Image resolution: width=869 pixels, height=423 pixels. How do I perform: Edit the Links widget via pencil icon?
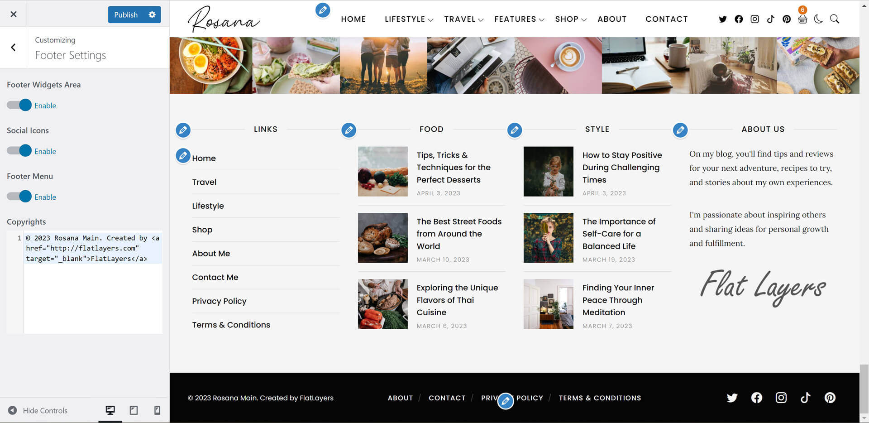tap(183, 130)
